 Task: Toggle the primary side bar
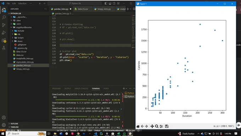tap(106, 4)
